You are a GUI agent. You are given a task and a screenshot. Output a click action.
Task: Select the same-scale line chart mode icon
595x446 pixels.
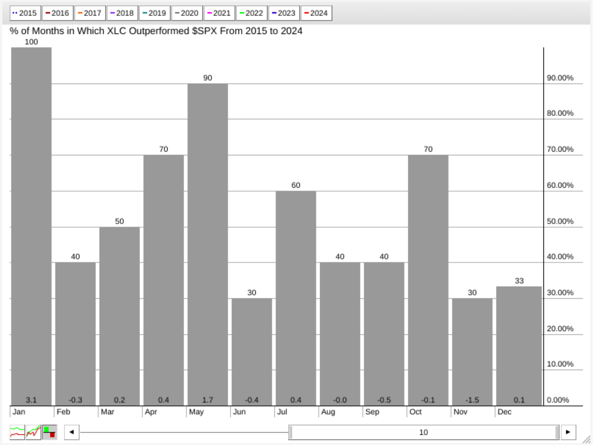point(34,434)
